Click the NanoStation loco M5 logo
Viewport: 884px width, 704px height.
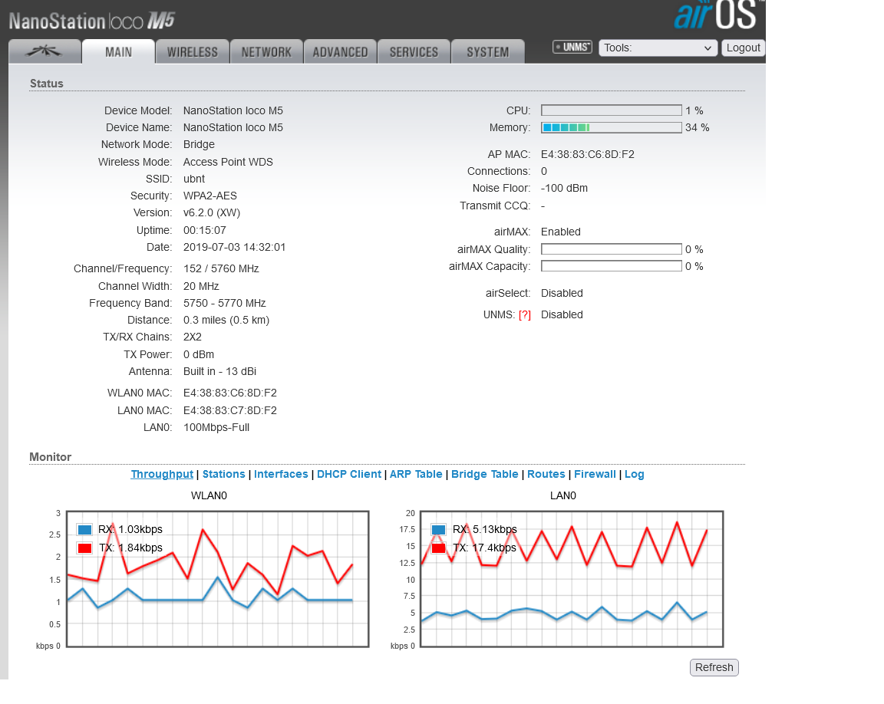[92, 20]
